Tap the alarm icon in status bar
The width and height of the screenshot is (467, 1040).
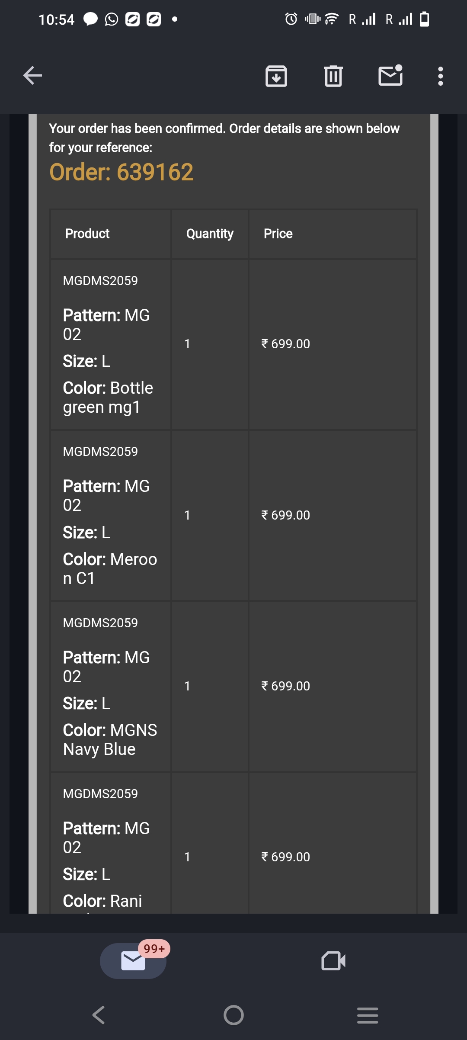[291, 19]
